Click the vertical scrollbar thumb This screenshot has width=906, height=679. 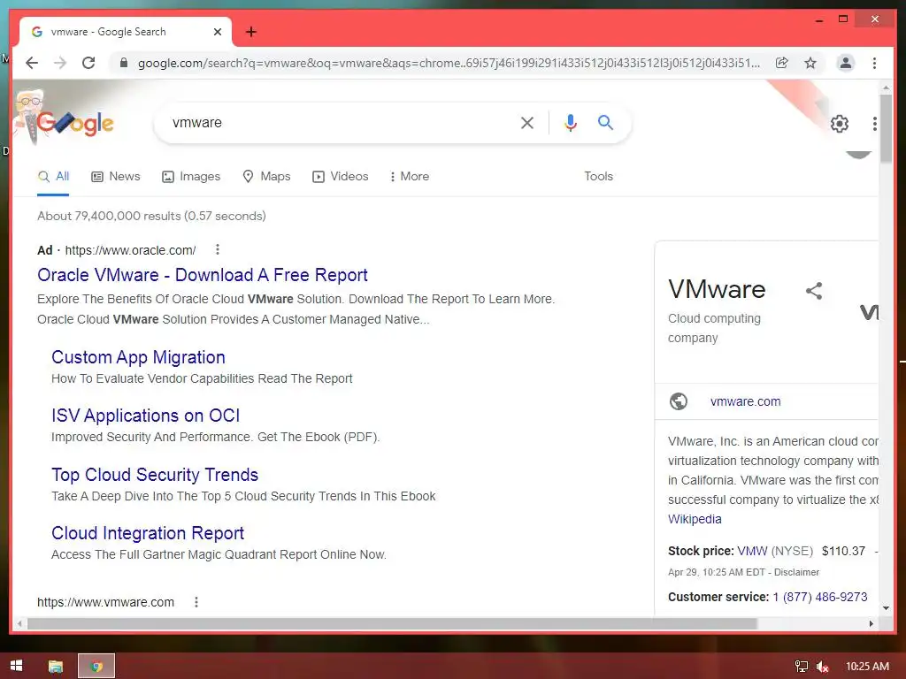pyautogui.click(x=886, y=128)
